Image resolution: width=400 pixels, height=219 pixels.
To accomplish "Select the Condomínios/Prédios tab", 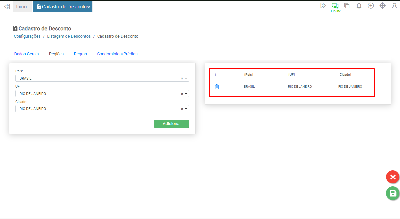I will pyautogui.click(x=117, y=54).
